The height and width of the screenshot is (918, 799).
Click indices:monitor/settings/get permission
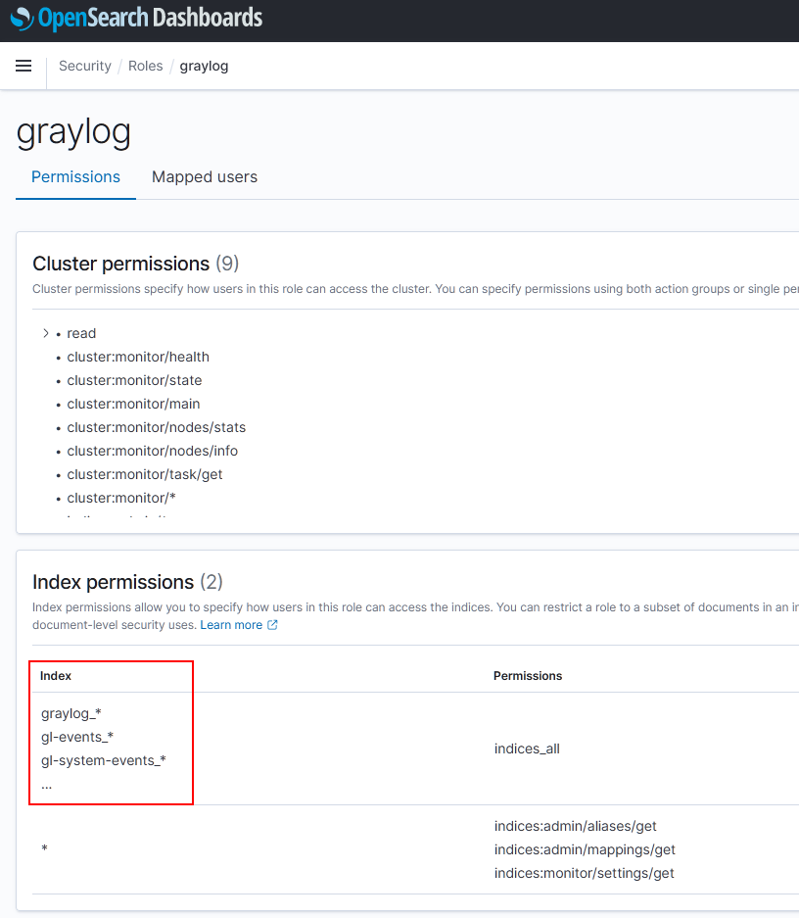point(584,873)
